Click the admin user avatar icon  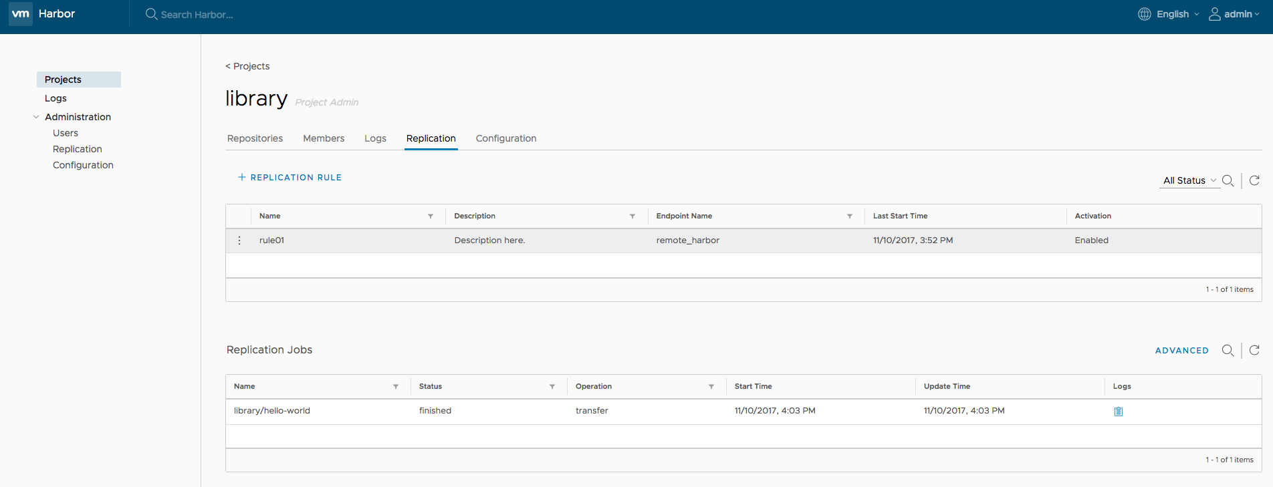1215,14
